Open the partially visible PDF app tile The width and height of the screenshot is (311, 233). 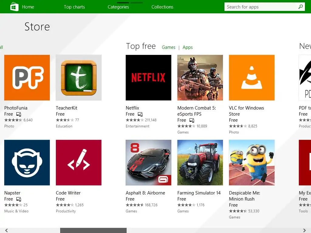tap(305, 78)
